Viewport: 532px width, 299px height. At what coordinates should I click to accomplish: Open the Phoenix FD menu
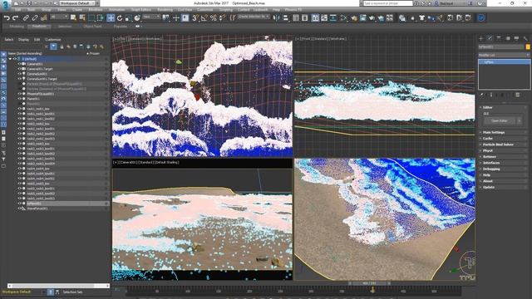(293, 10)
